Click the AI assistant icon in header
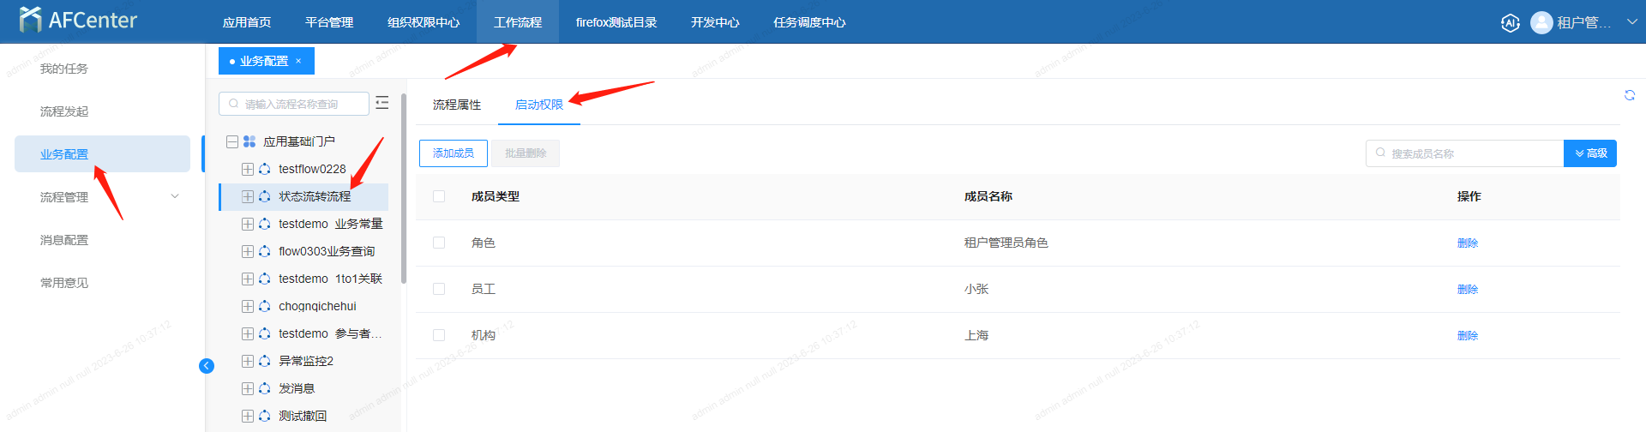This screenshot has width=1646, height=432. 1510,23
